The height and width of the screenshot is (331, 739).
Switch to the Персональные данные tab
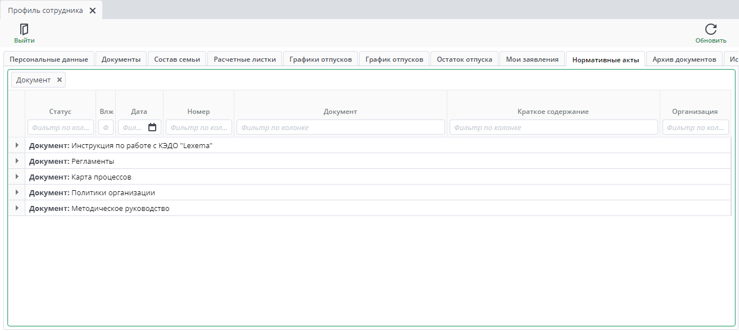[x=49, y=59]
